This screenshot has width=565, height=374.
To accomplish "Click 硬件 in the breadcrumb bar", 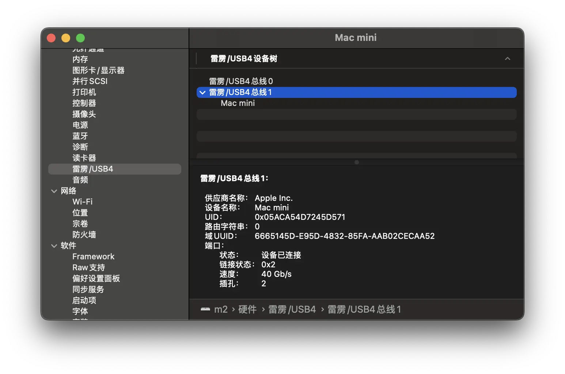I will 247,309.
